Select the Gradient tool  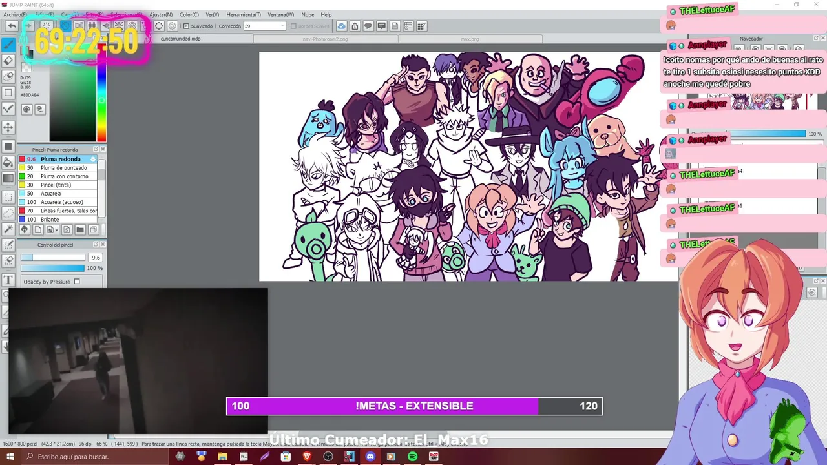coord(8,178)
